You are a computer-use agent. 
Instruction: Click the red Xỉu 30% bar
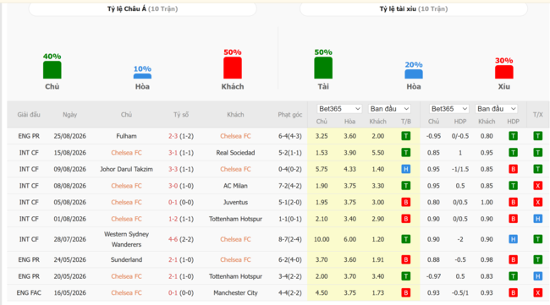point(504,72)
